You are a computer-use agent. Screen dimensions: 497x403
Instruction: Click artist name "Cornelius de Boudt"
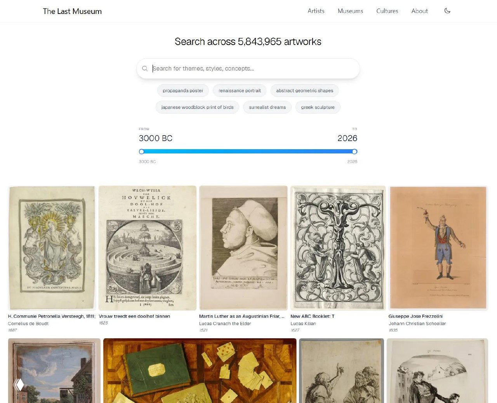tap(28, 324)
